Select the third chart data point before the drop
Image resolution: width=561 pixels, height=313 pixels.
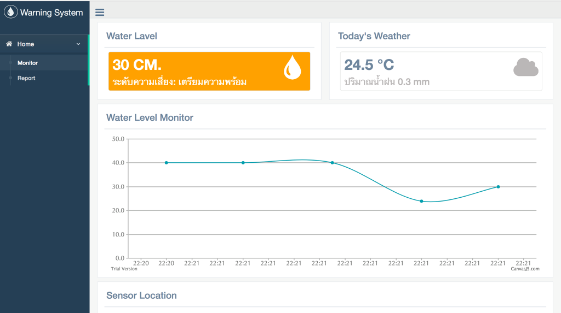332,163
